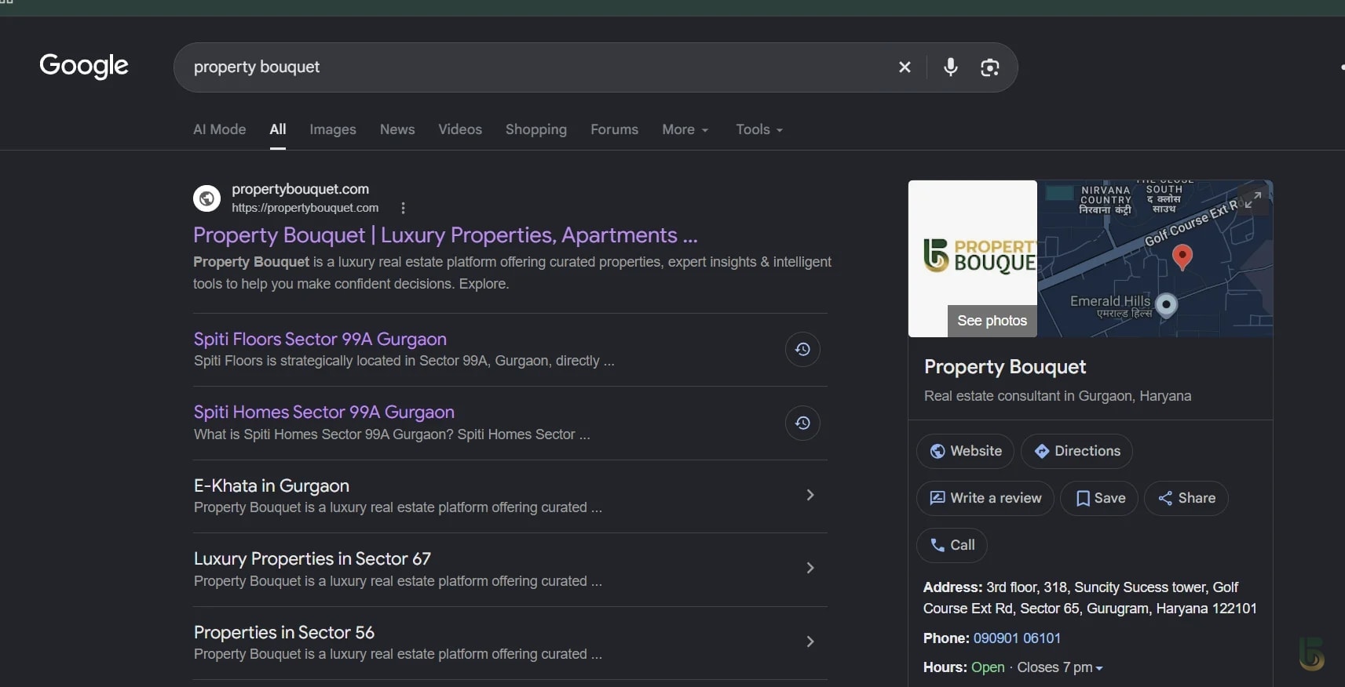The image size is (1345, 687).
Task: Switch to the Forums tab
Action: (x=615, y=129)
